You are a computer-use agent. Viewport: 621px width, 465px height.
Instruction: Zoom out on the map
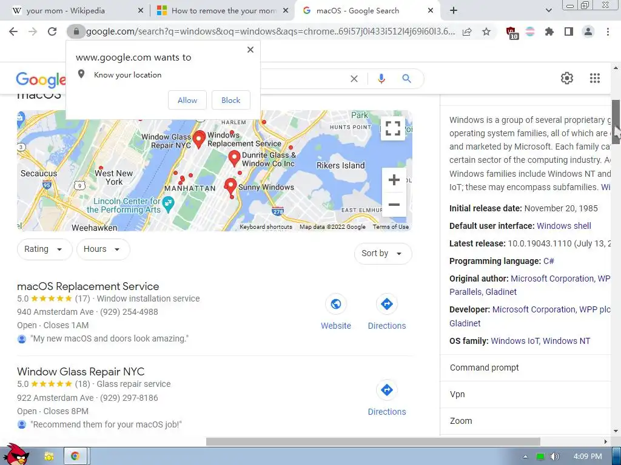(394, 205)
